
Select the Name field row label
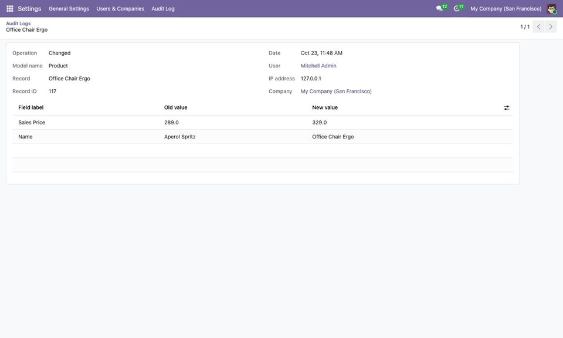(25, 137)
